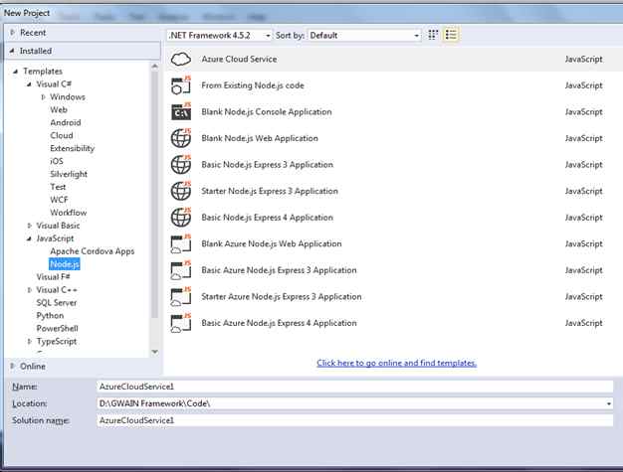Select 'Basic Azure Node.js Express 4 Application' name
This screenshot has width=623, height=472.
pyautogui.click(x=280, y=323)
